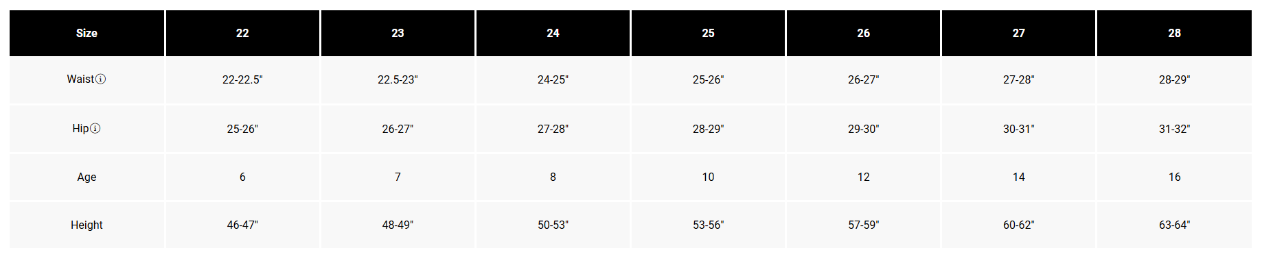Select the Age row label
The width and height of the screenshot is (1262, 261).
87,177
